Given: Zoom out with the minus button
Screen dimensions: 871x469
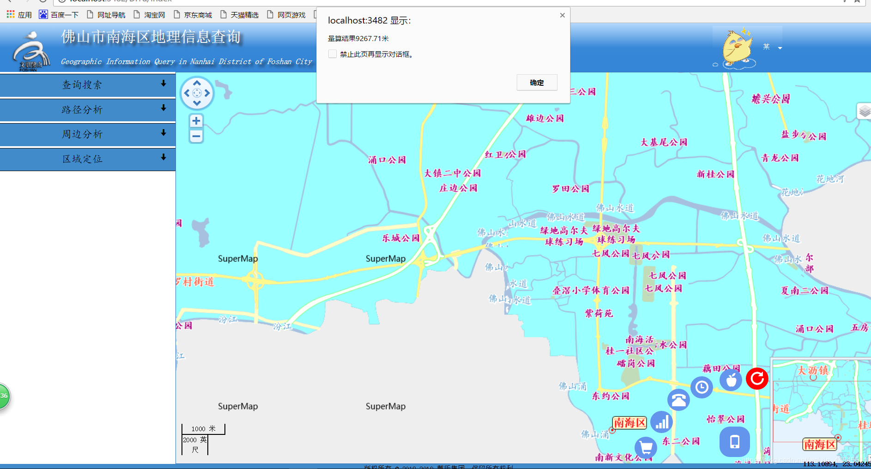Looking at the screenshot, I should click(x=196, y=136).
